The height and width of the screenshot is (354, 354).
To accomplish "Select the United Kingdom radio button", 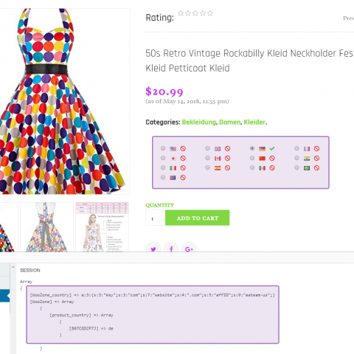I will 208,148.
